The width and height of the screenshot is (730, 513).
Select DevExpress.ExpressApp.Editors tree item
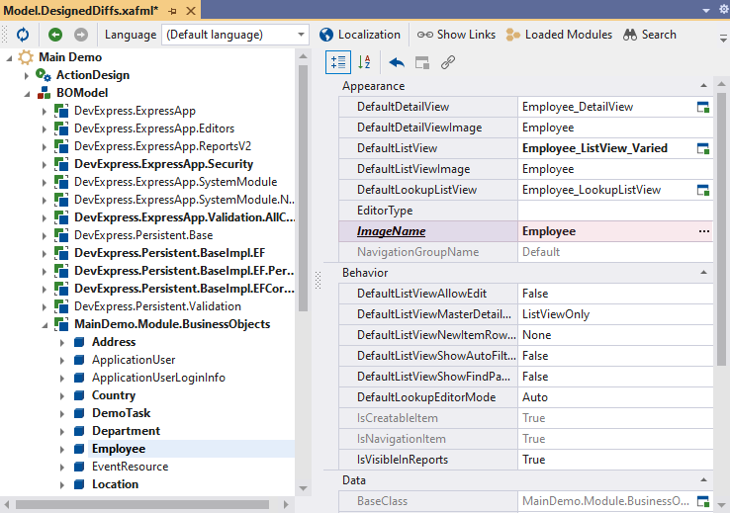154,128
